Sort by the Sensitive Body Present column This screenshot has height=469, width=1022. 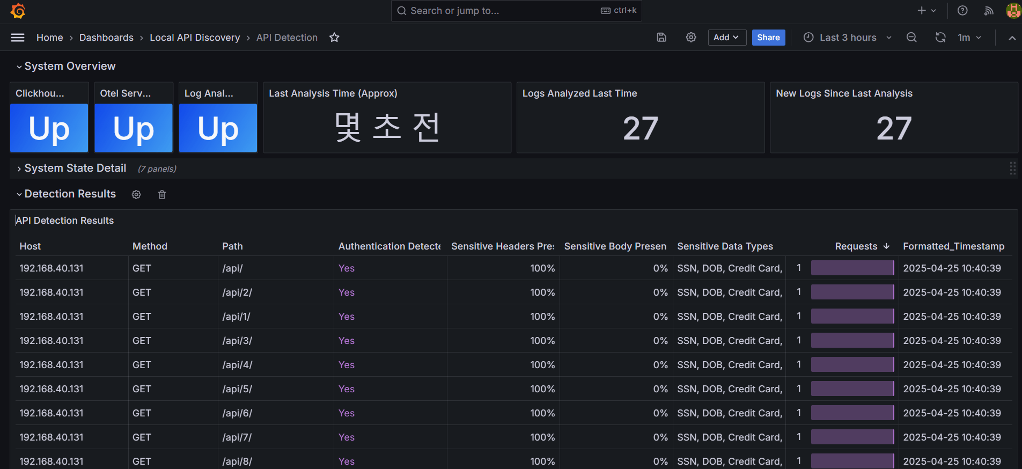(x=615, y=246)
